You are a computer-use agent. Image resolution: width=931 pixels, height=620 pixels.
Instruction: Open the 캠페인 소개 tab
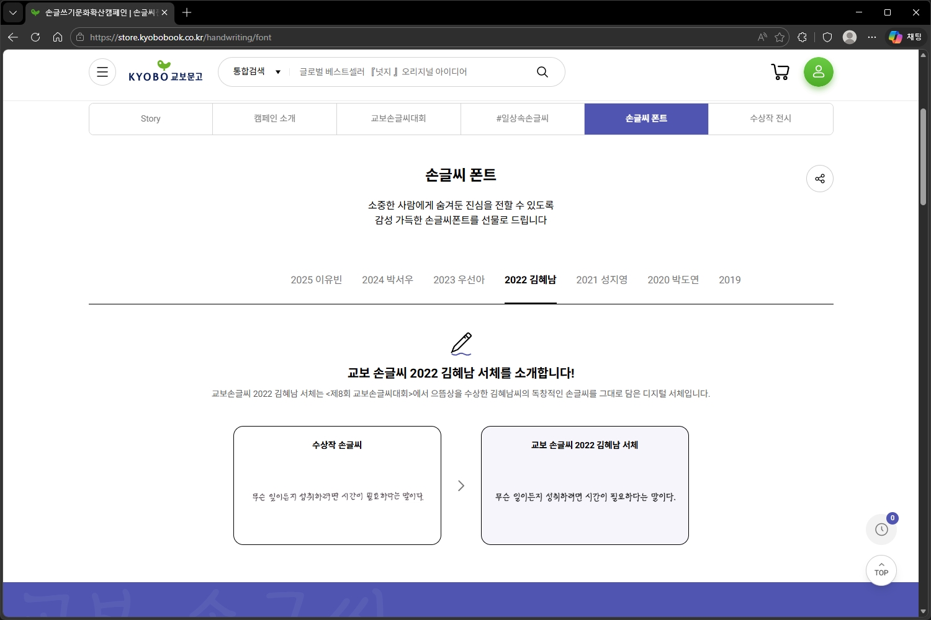pos(274,118)
